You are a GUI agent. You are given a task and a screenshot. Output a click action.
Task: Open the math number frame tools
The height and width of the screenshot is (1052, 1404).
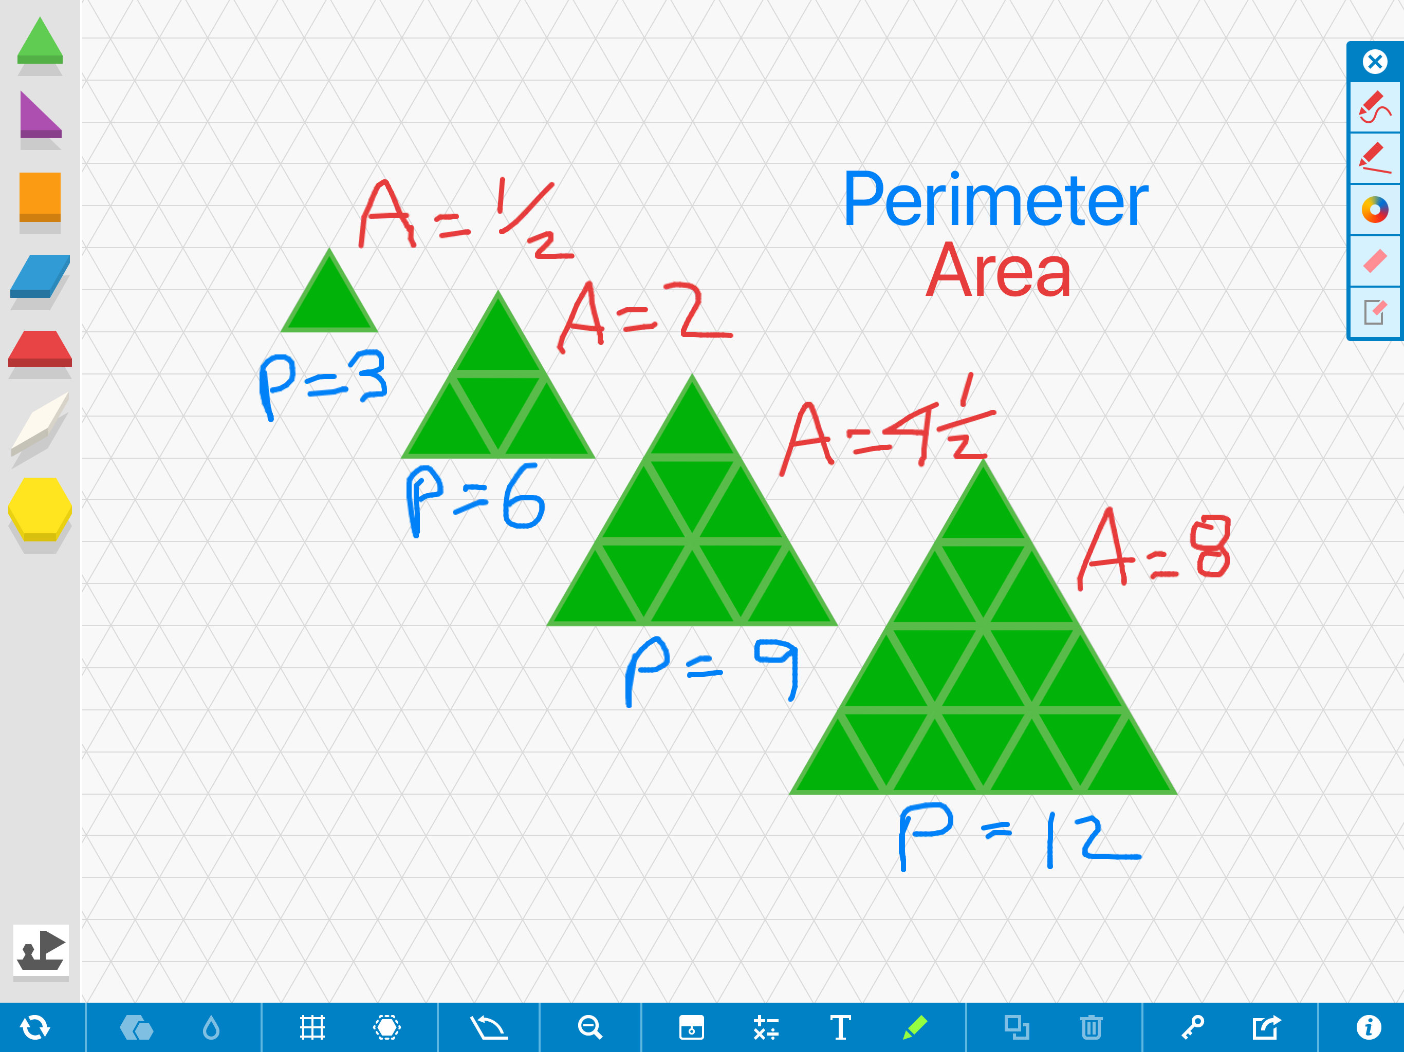click(766, 1027)
